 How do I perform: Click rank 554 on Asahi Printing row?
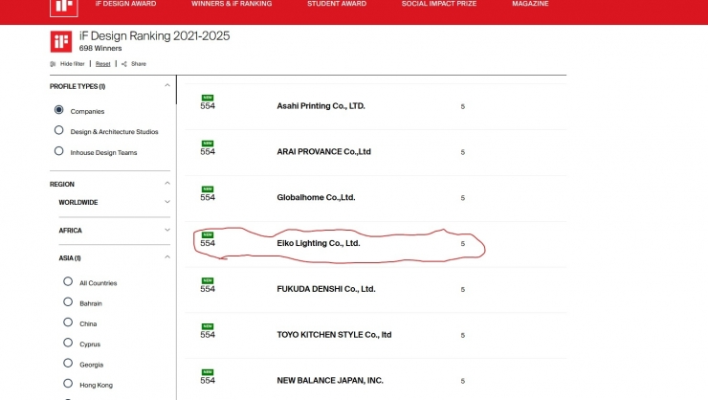208,106
